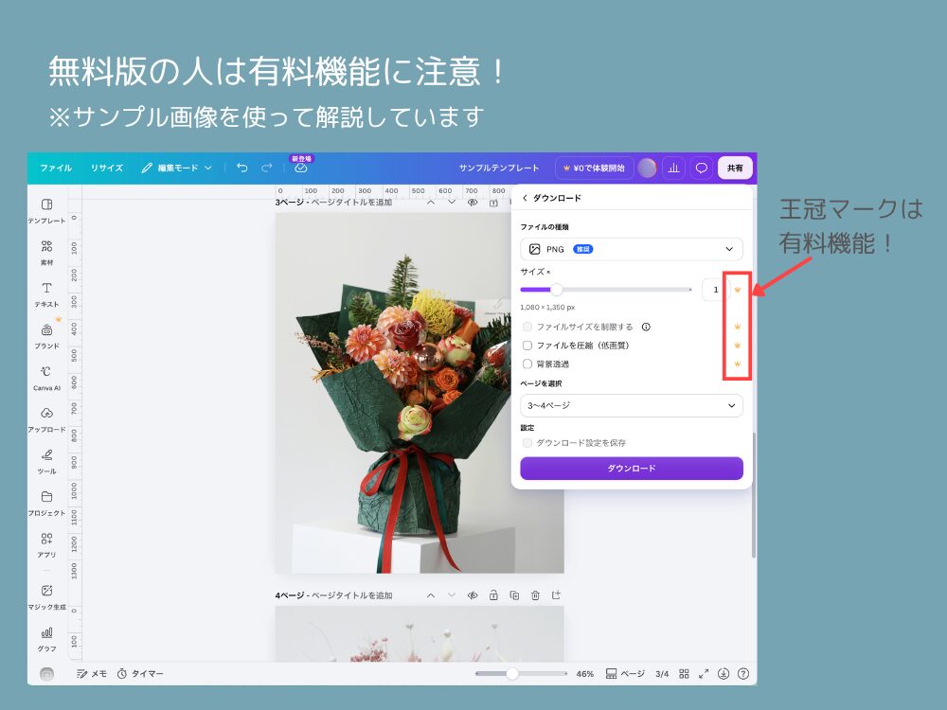The width and height of the screenshot is (947, 710).
Task: Click the サイズ slider handle
Action: pyautogui.click(x=557, y=290)
